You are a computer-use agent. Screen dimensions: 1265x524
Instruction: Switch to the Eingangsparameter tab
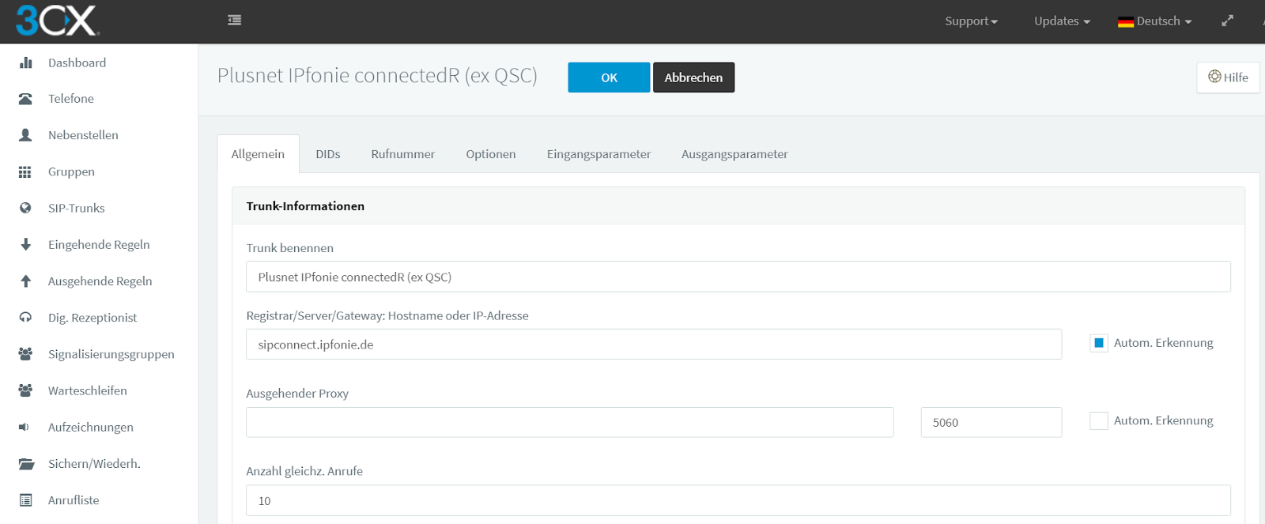tap(599, 154)
